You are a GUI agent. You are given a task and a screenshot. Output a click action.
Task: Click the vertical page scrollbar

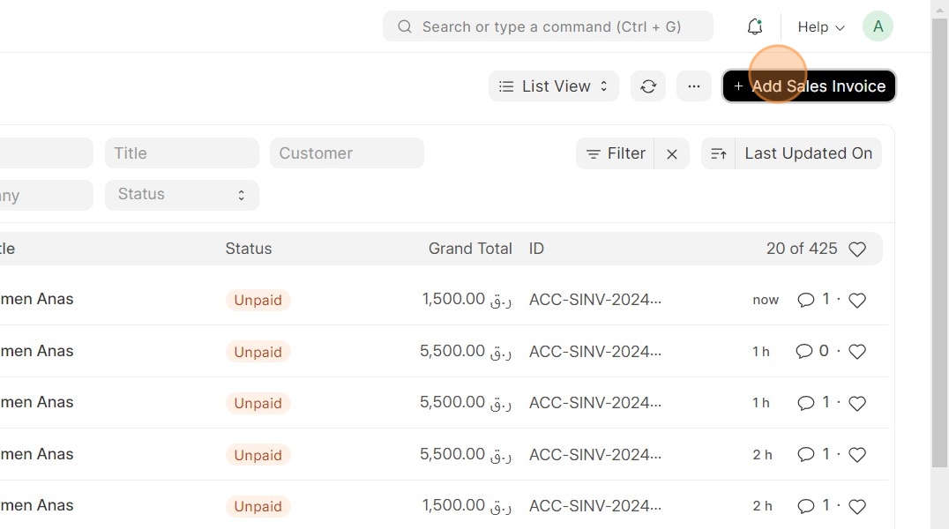point(939,247)
